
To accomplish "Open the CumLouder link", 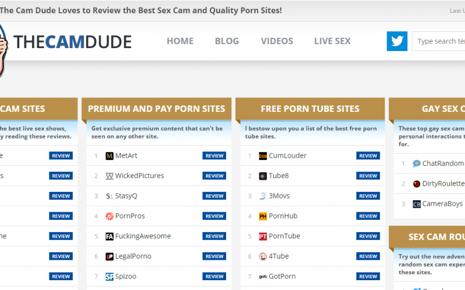I will point(287,155).
